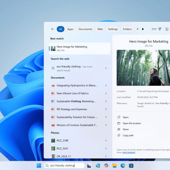This screenshot has height=170, width=170.
Task: Click the Share icon
Action: pyautogui.click(x=119, y=129)
